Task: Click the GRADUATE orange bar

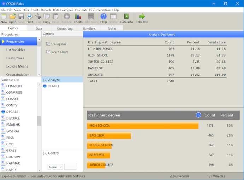Action: pyautogui.click(x=99, y=155)
